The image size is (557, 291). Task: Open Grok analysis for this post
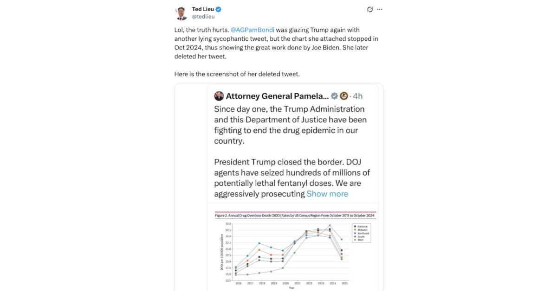[369, 9]
